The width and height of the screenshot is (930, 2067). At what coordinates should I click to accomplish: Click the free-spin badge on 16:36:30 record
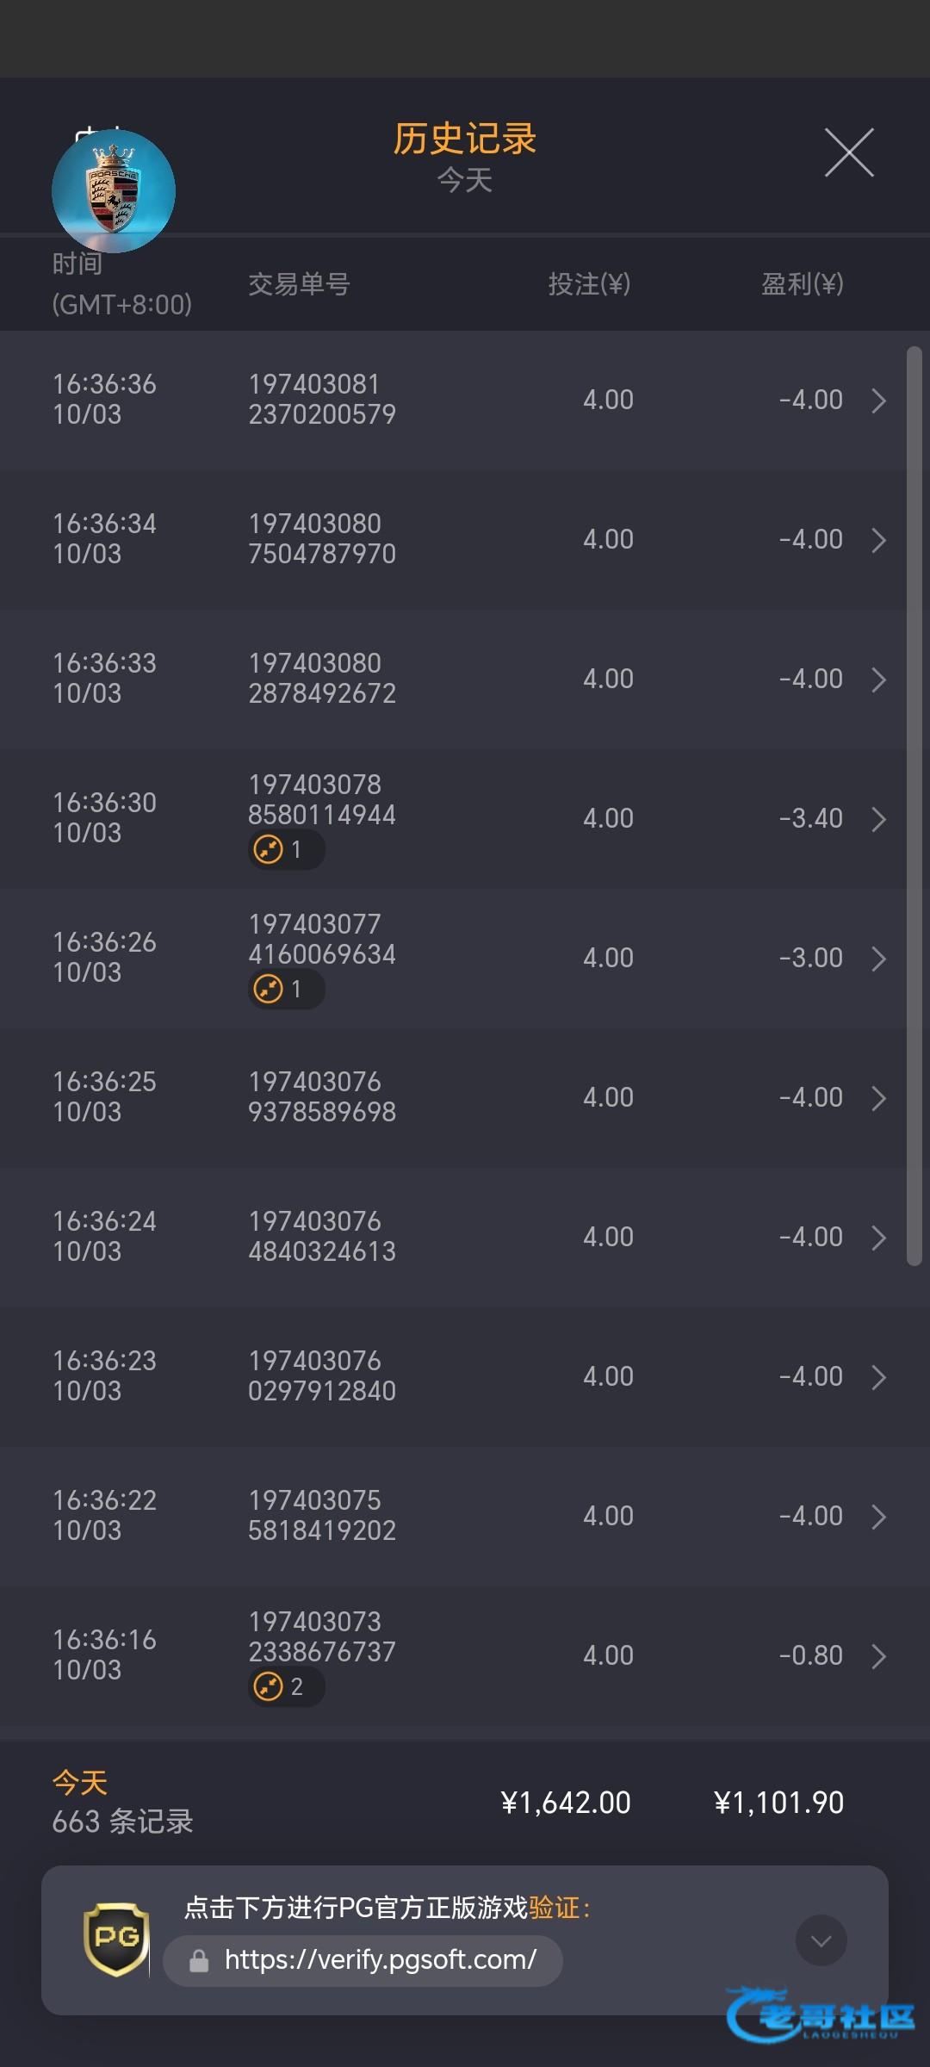[285, 850]
